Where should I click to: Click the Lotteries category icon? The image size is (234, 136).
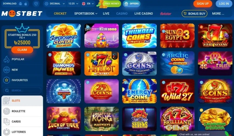[x=6, y=132]
